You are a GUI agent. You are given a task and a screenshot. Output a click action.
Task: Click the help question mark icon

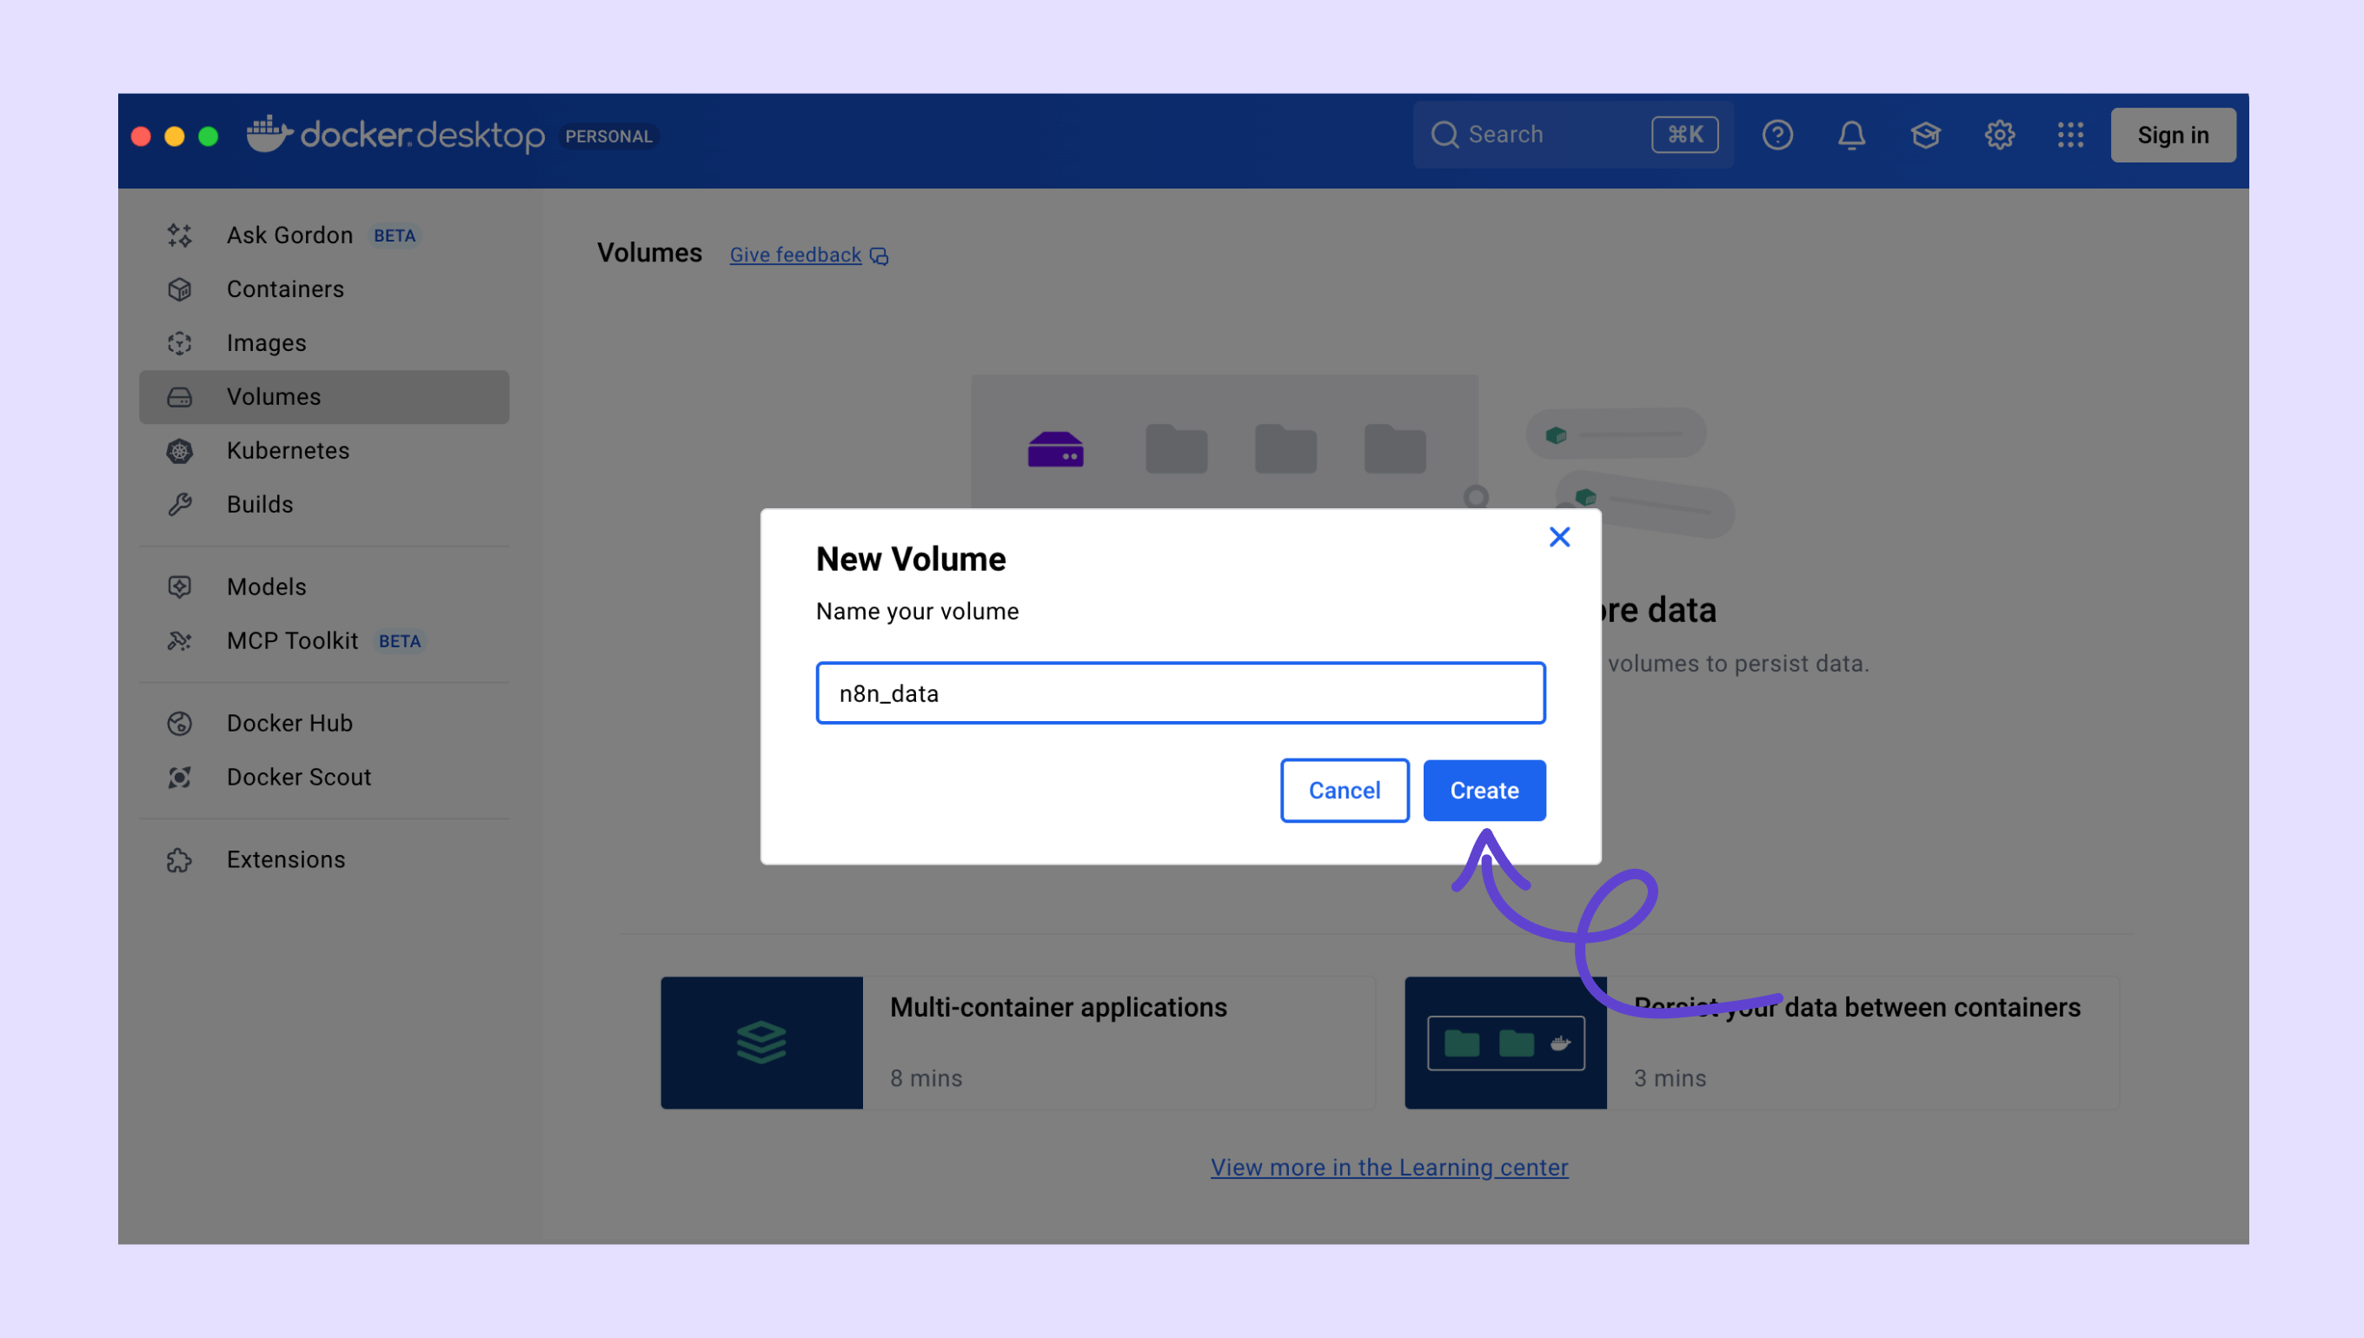coord(1776,135)
